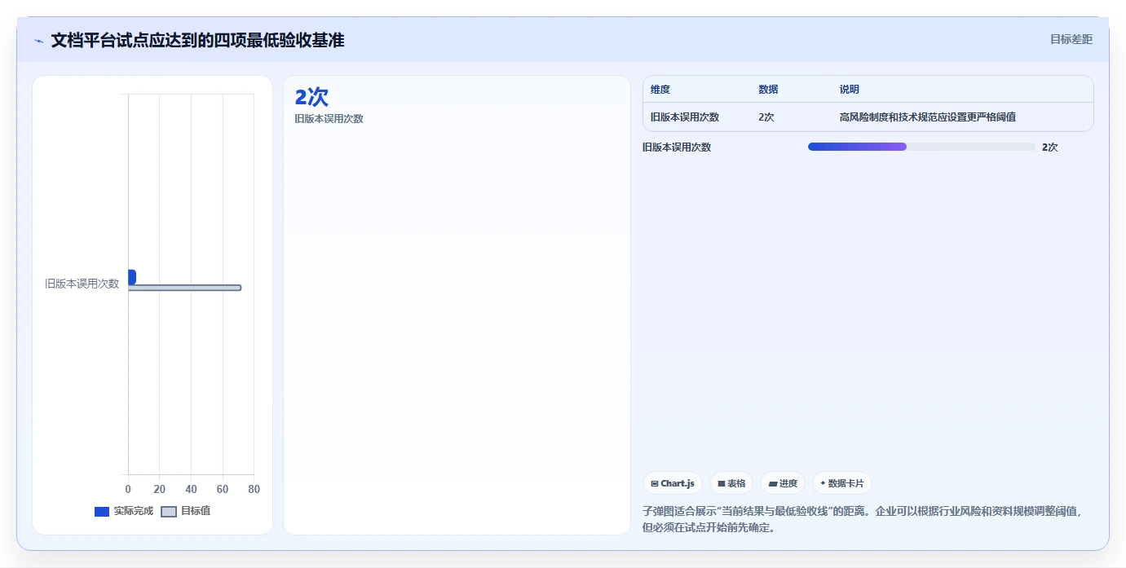This screenshot has width=1126, height=568.
Task: Click the 说明 column header
Action: (850, 90)
